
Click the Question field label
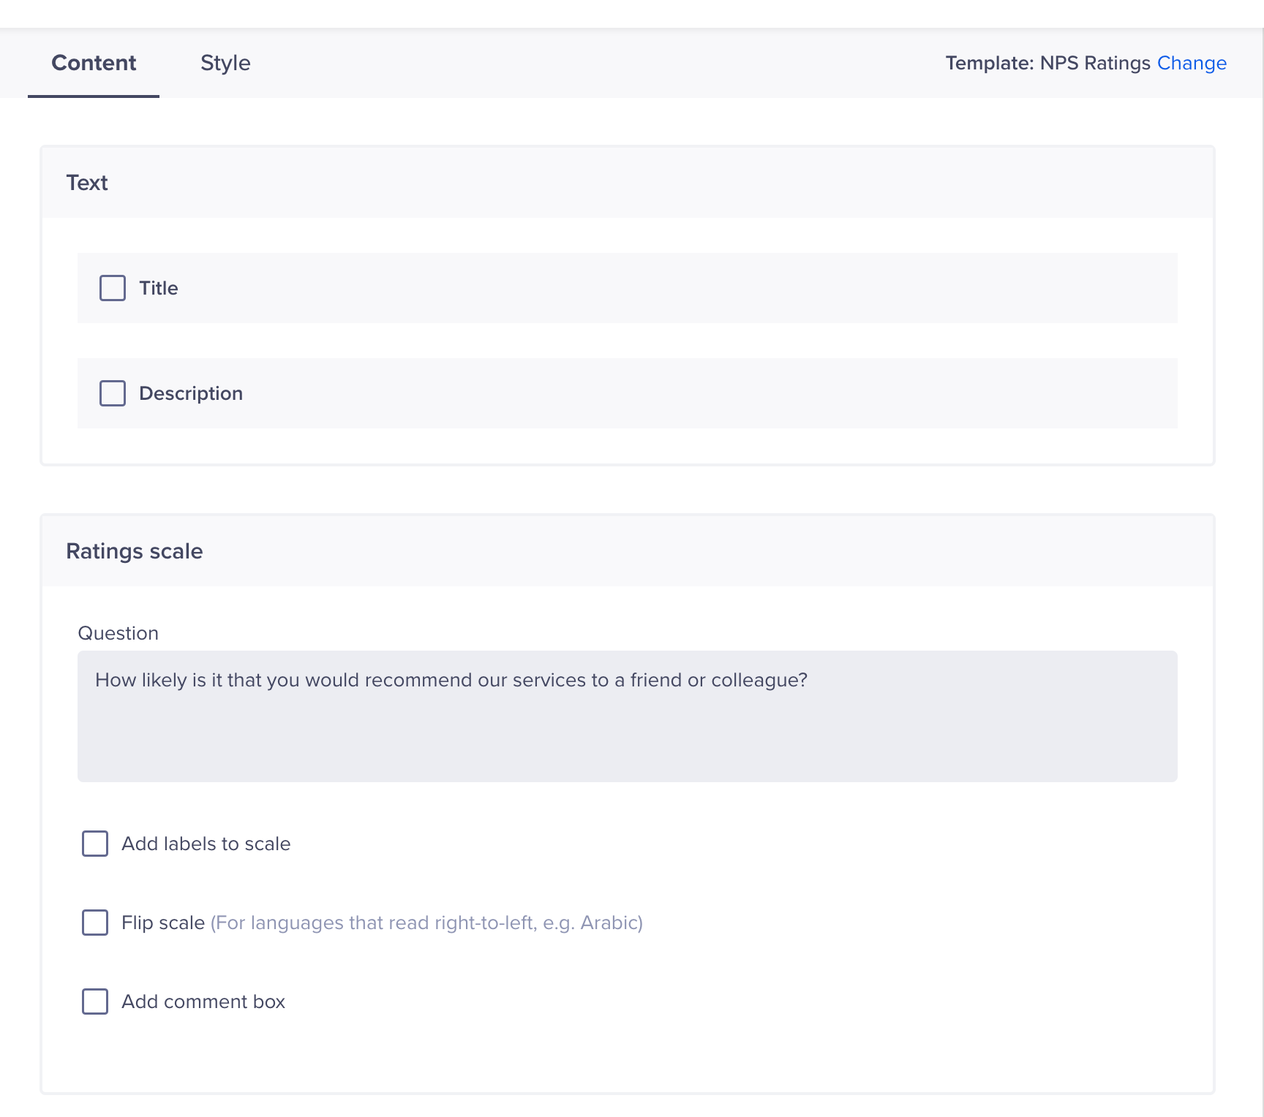coord(118,633)
